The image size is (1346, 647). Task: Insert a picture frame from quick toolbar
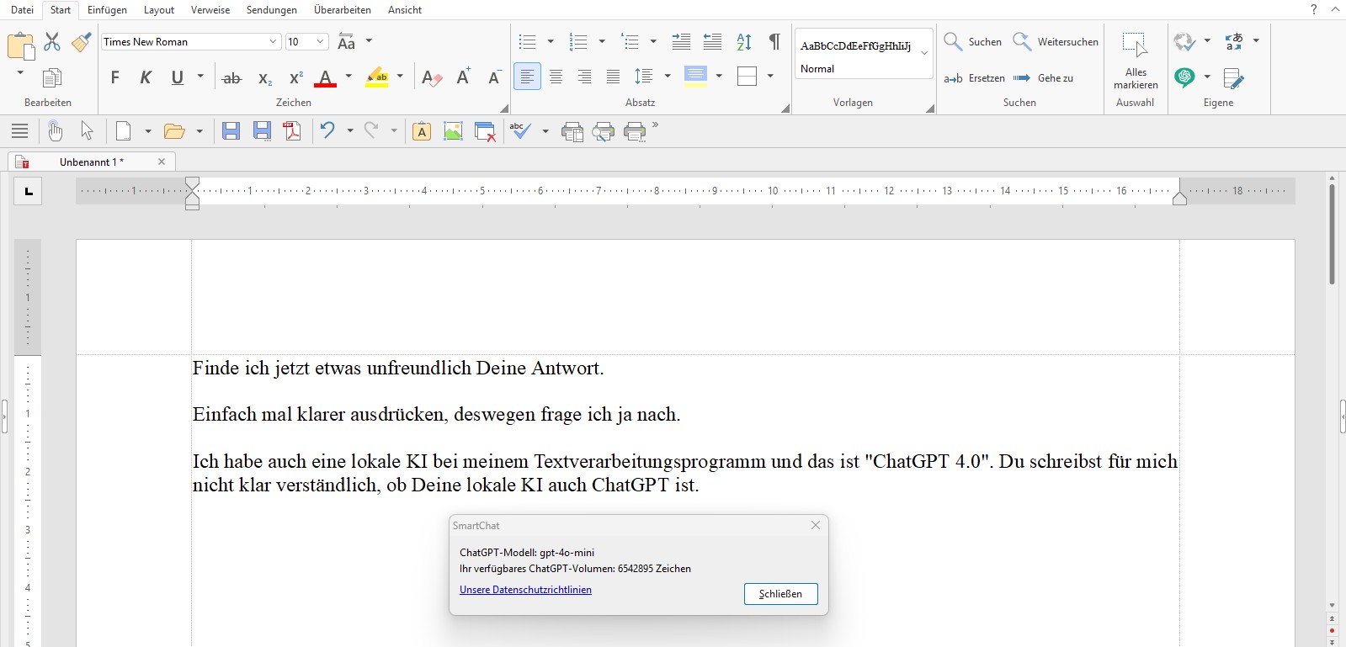click(453, 131)
